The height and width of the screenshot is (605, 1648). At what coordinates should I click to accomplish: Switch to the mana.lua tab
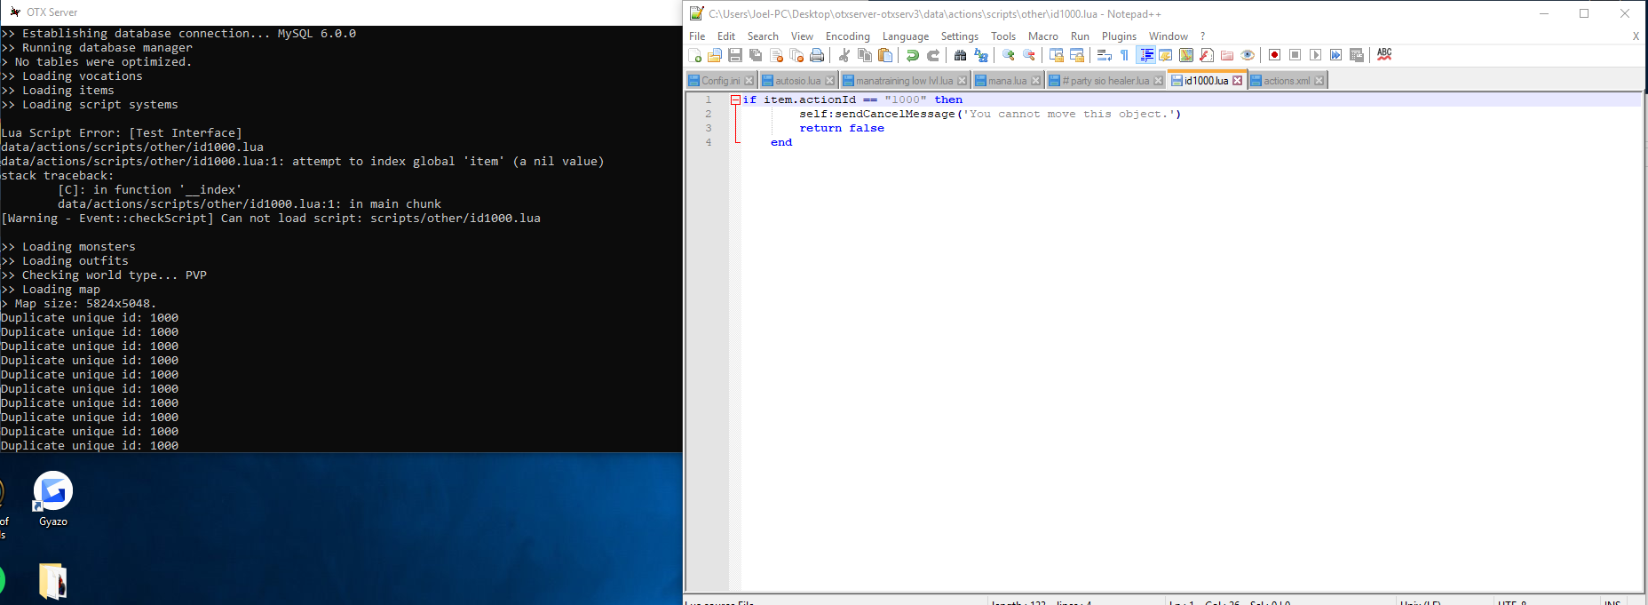1008,81
